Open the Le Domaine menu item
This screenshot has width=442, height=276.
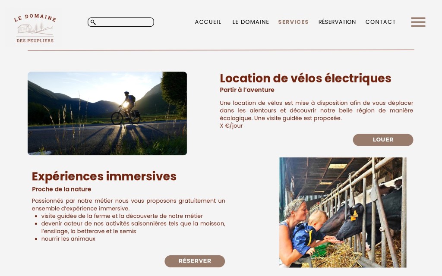coord(251,22)
